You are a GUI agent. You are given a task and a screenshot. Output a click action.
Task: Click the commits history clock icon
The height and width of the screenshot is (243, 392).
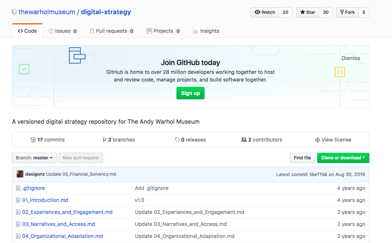tap(33, 140)
